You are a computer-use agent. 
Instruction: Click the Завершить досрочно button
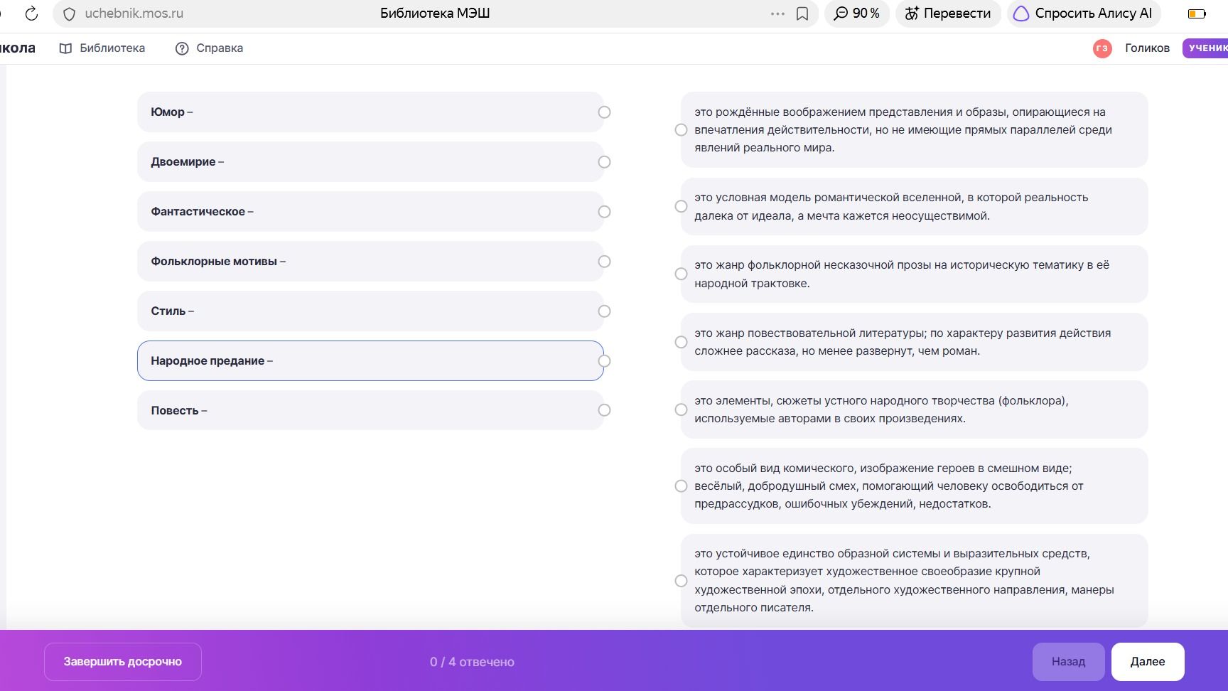[x=123, y=662]
